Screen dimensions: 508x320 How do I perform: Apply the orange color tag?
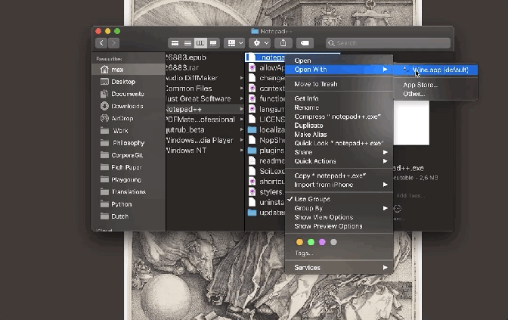point(299,242)
